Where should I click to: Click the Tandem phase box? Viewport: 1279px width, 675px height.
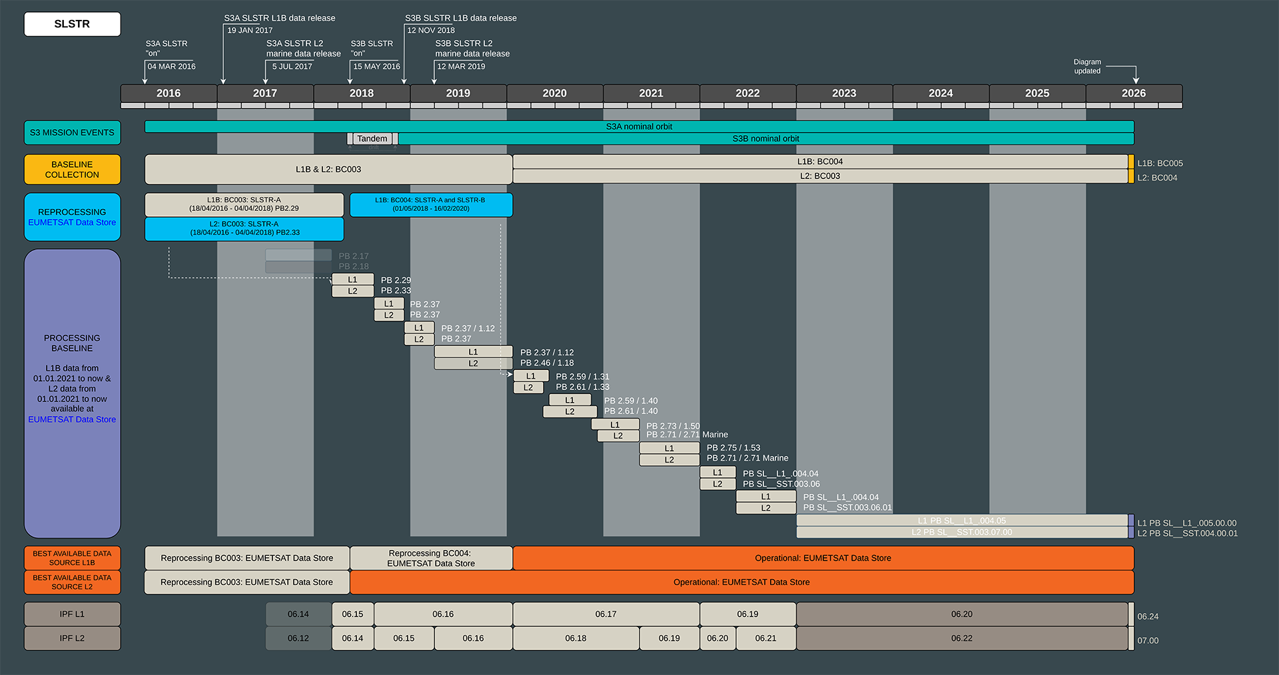click(x=372, y=138)
